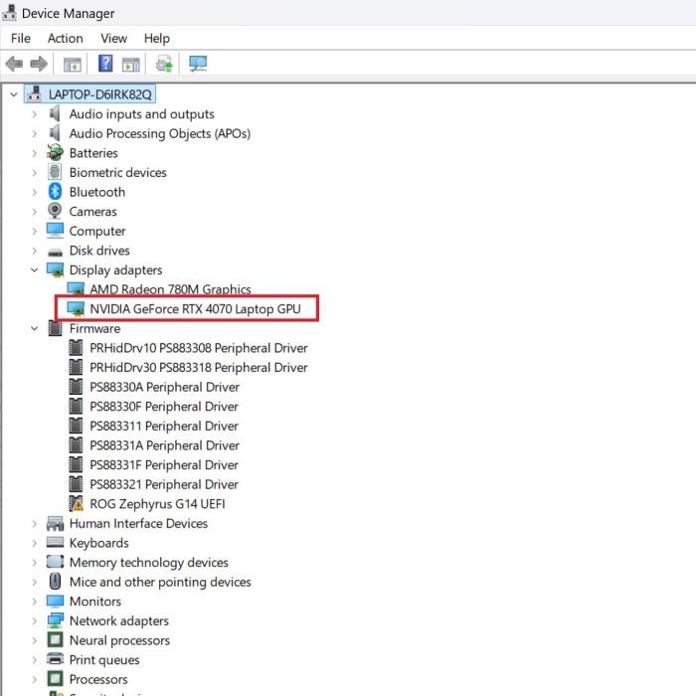Screen dimensions: 696x696
Task: Click the Show/Hide Console Tree icon
Action: [x=73, y=65]
